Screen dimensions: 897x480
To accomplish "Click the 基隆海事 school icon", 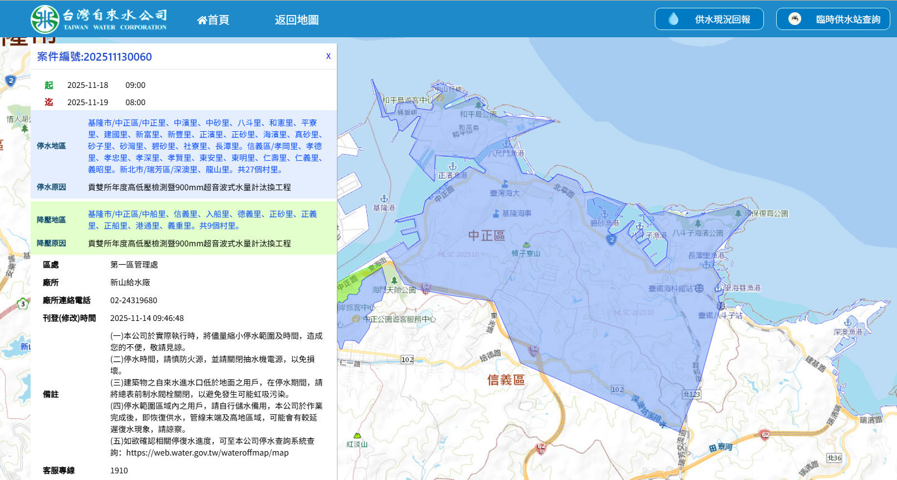I will tap(496, 213).
